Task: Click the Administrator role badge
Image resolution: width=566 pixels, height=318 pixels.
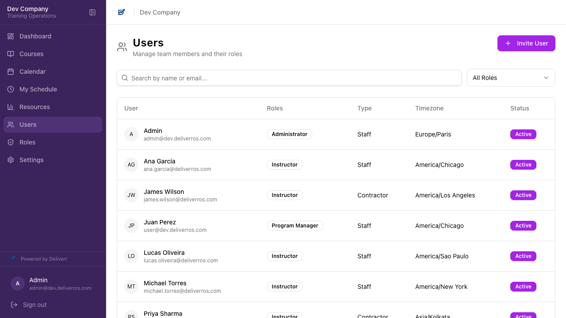Action: (290, 134)
